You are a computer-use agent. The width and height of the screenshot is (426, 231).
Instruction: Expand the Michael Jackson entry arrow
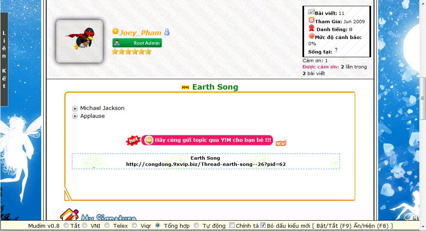(x=75, y=109)
